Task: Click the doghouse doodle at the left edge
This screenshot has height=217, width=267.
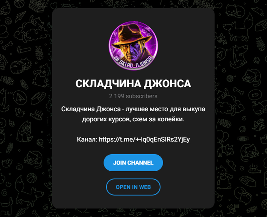Action: pos(3,62)
